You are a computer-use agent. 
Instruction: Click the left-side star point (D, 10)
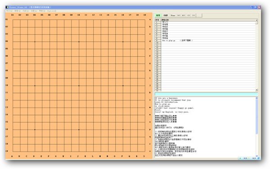coord(35,85)
